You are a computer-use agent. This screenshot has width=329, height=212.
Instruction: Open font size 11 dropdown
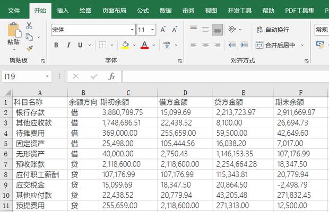tap(153, 30)
